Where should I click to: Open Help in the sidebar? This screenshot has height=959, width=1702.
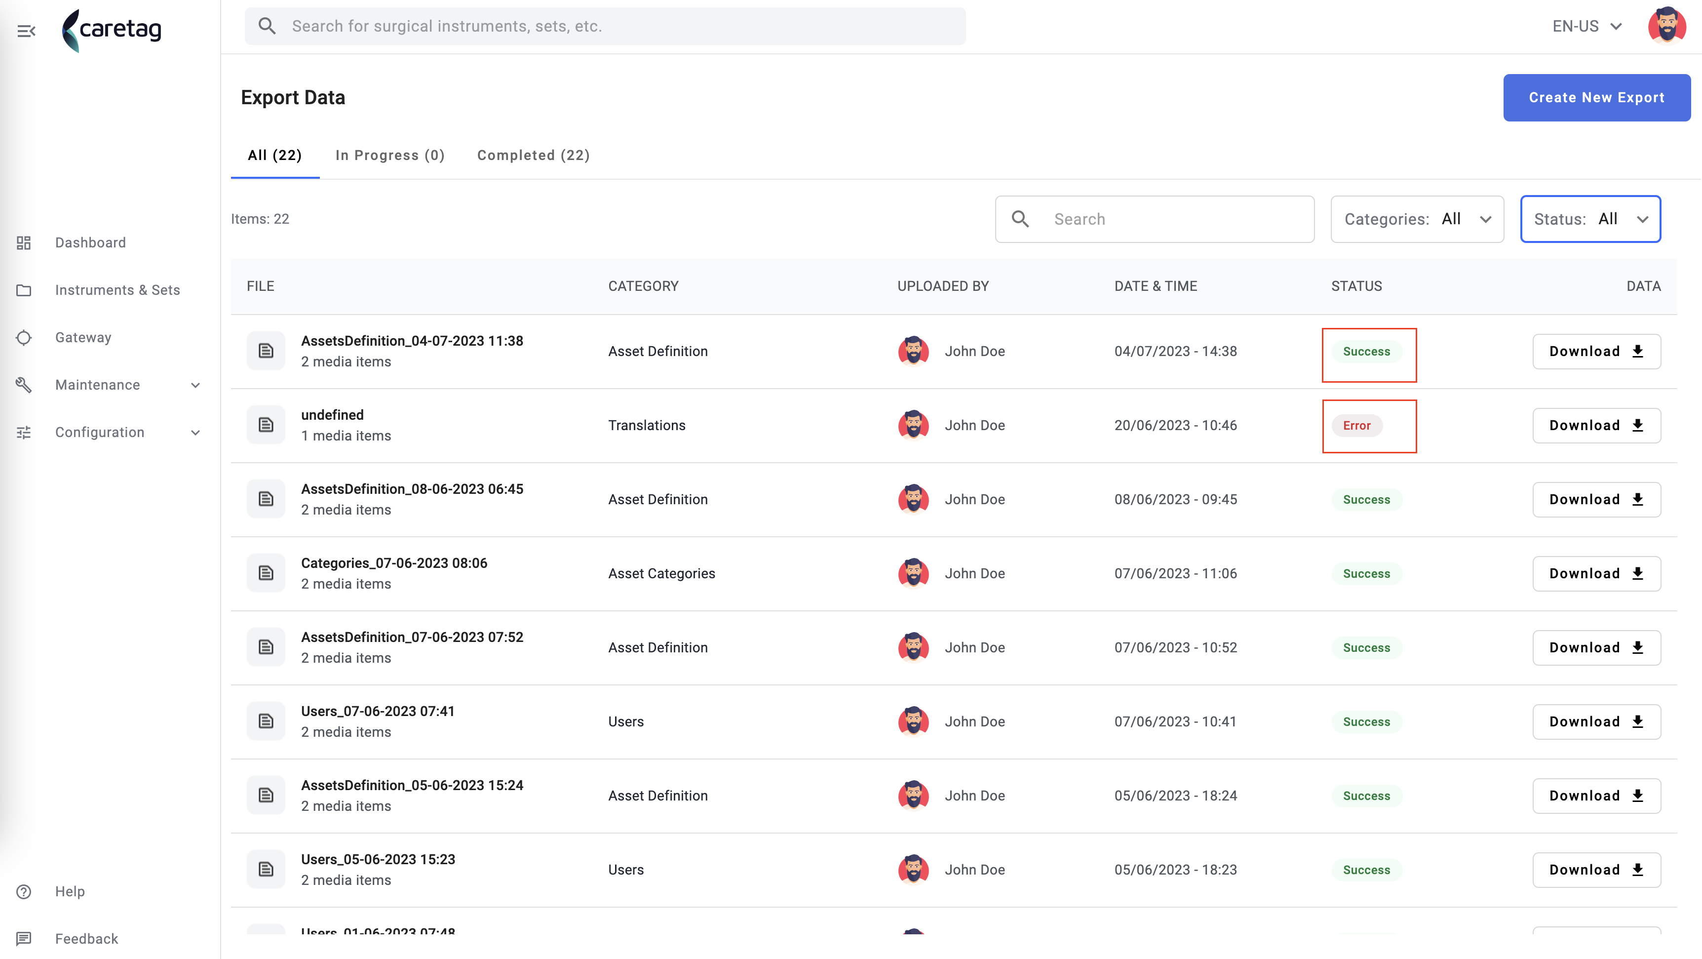pyautogui.click(x=70, y=891)
